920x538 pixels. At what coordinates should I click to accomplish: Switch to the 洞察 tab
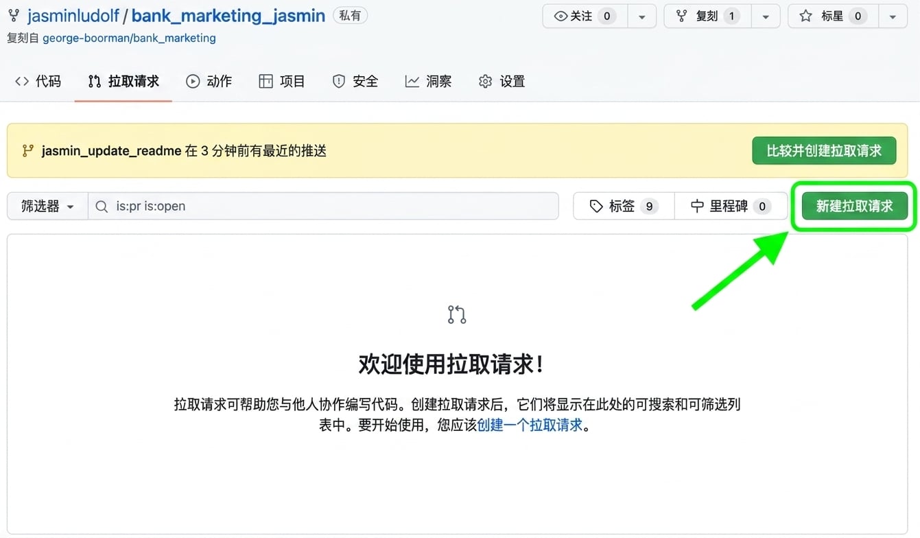tap(428, 81)
